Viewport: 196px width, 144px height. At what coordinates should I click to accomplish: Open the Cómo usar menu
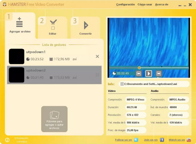[x=145, y=4]
